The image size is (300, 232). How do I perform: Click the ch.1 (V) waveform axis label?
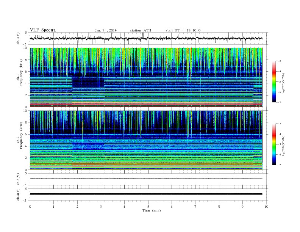tap(18, 38)
